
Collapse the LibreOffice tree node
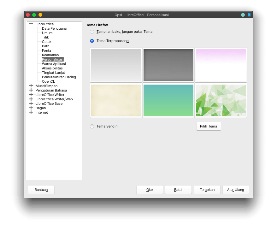click(x=31, y=24)
